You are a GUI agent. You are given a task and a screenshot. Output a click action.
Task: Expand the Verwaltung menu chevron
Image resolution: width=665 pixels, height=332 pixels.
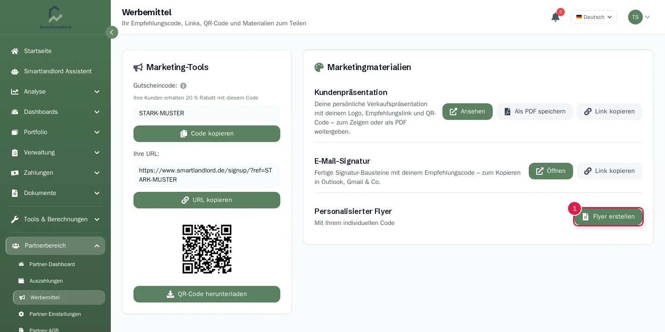(97, 153)
